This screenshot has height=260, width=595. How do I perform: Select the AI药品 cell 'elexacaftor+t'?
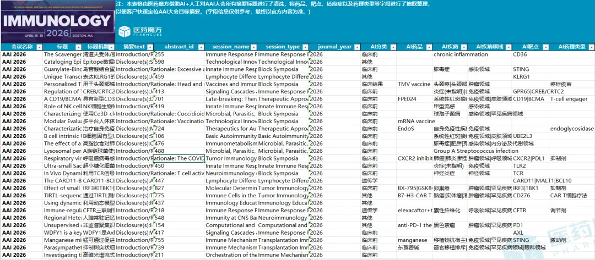pos(414,210)
